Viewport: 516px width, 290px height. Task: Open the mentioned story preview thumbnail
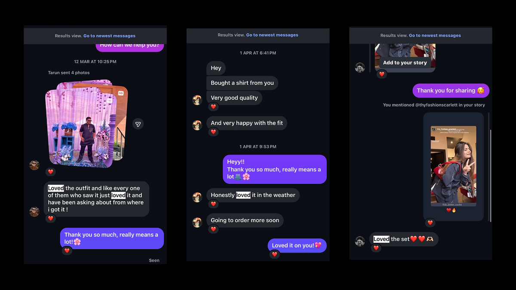point(453,166)
